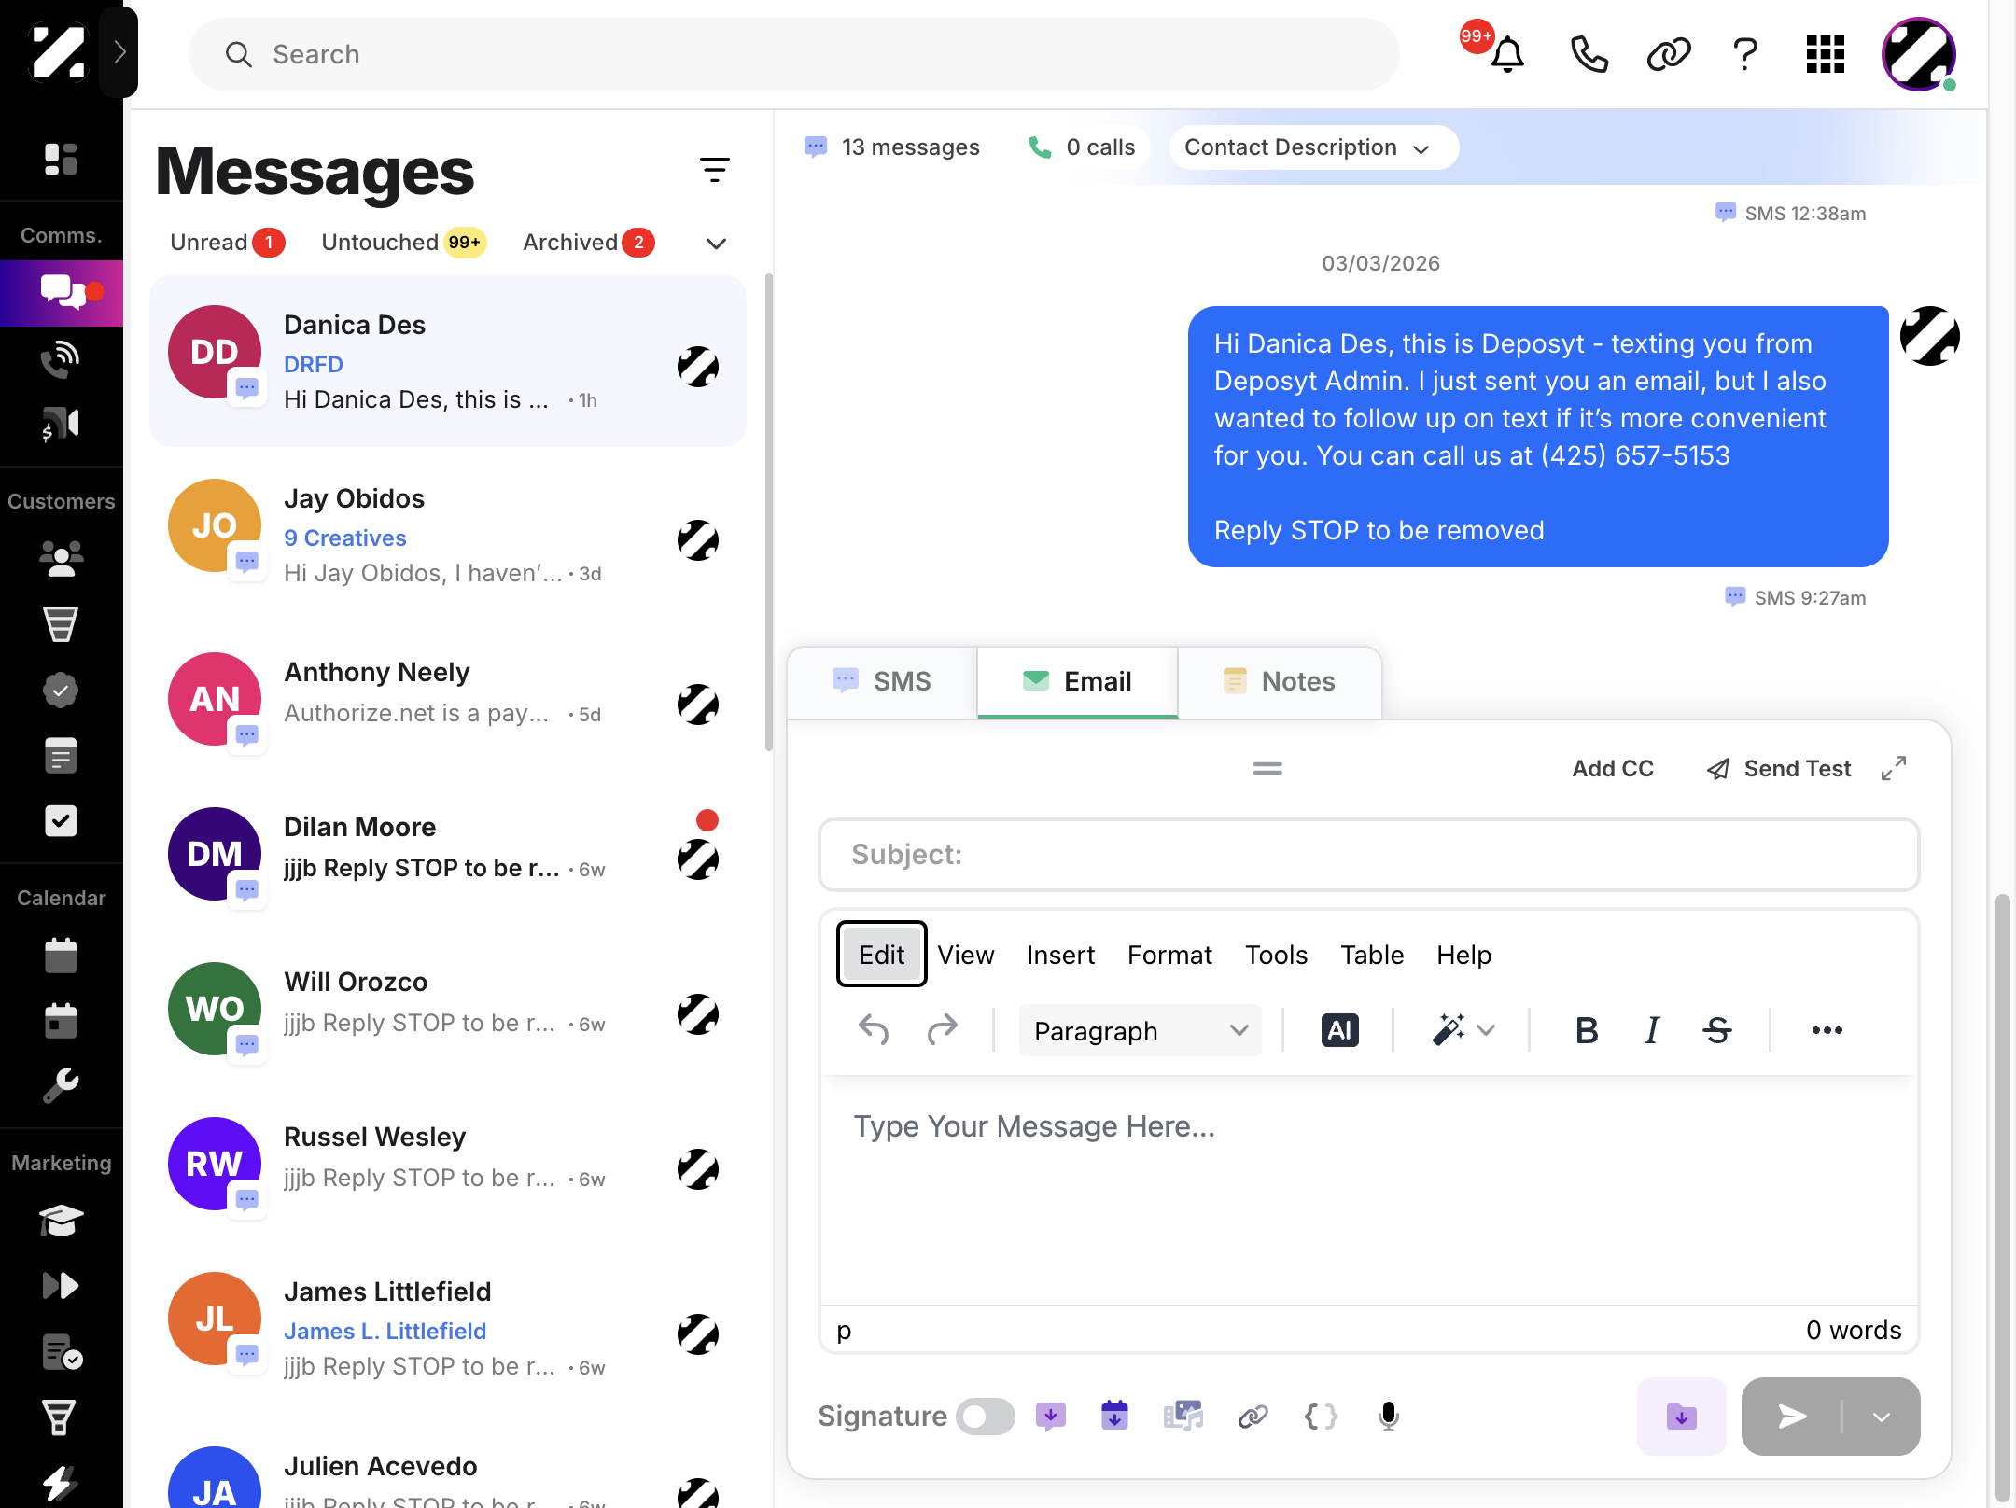
Task: Click the media attachment icon in composer footer
Action: pos(1183,1416)
